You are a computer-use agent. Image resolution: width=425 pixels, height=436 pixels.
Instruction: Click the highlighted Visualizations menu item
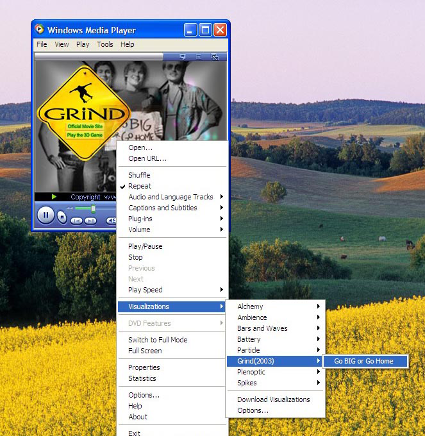coord(172,306)
